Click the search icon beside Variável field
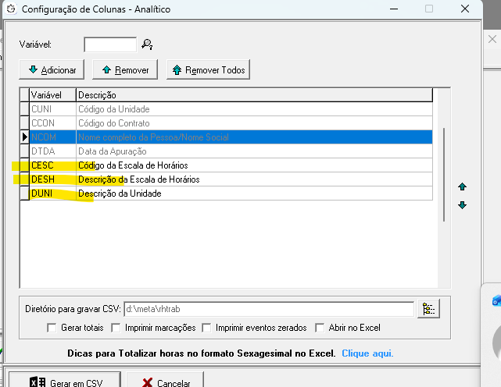The width and height of the screenshot is (501, 387). pyautogui.click(x=146, y=45)
